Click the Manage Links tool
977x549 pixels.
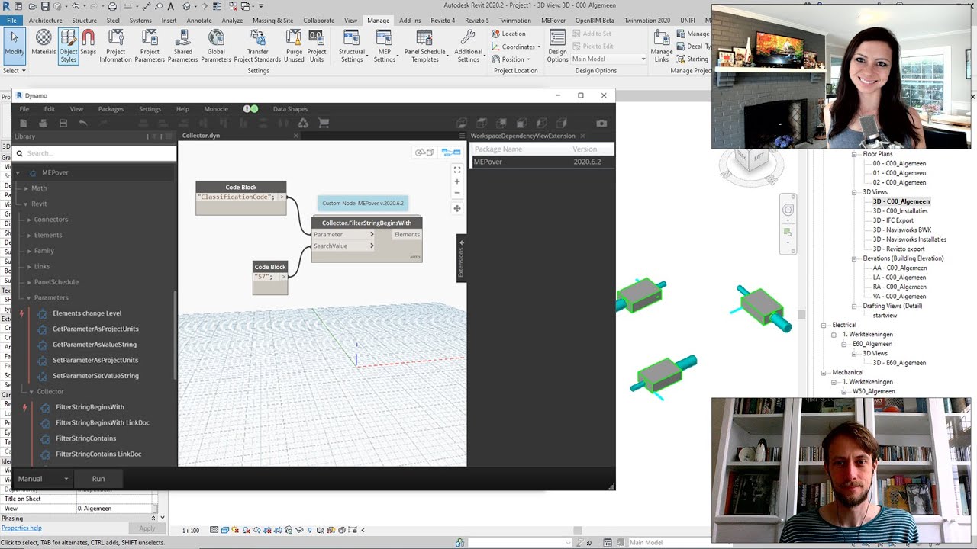pos(662,46)
